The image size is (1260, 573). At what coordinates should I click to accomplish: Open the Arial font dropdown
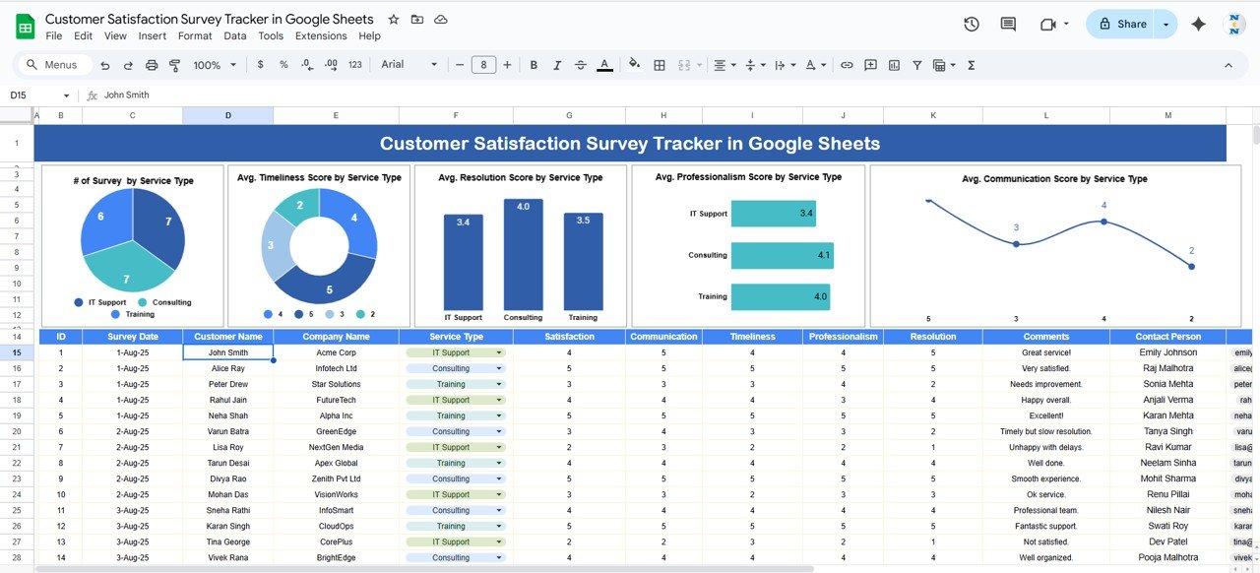pos(409,65)
